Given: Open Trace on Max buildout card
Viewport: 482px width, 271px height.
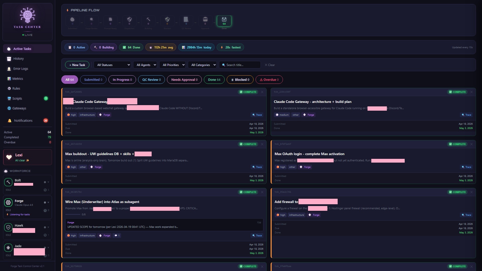Looking at the screenshot, I should (x=257, y=167).
